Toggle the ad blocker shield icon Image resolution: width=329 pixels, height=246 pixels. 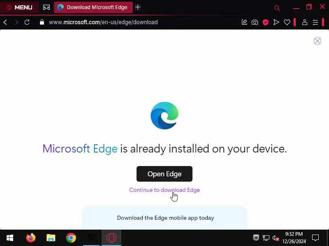pos(266,22)
